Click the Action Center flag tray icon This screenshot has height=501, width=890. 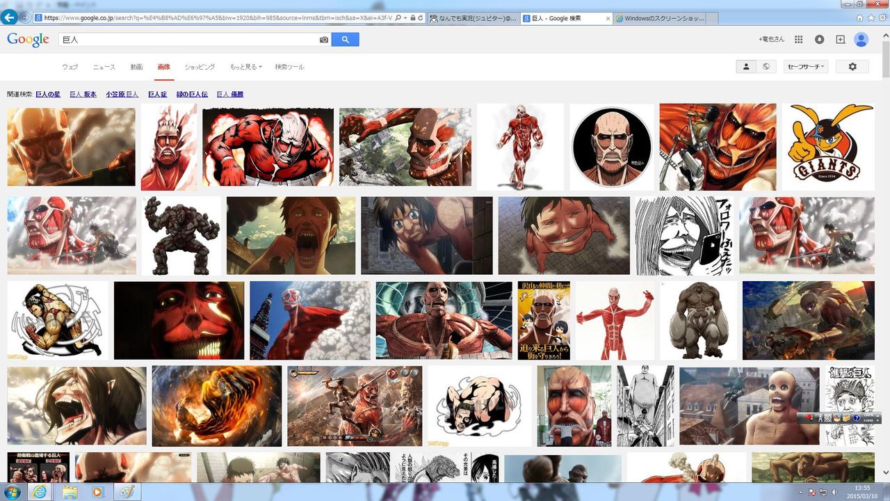click(x=811, y=492)
